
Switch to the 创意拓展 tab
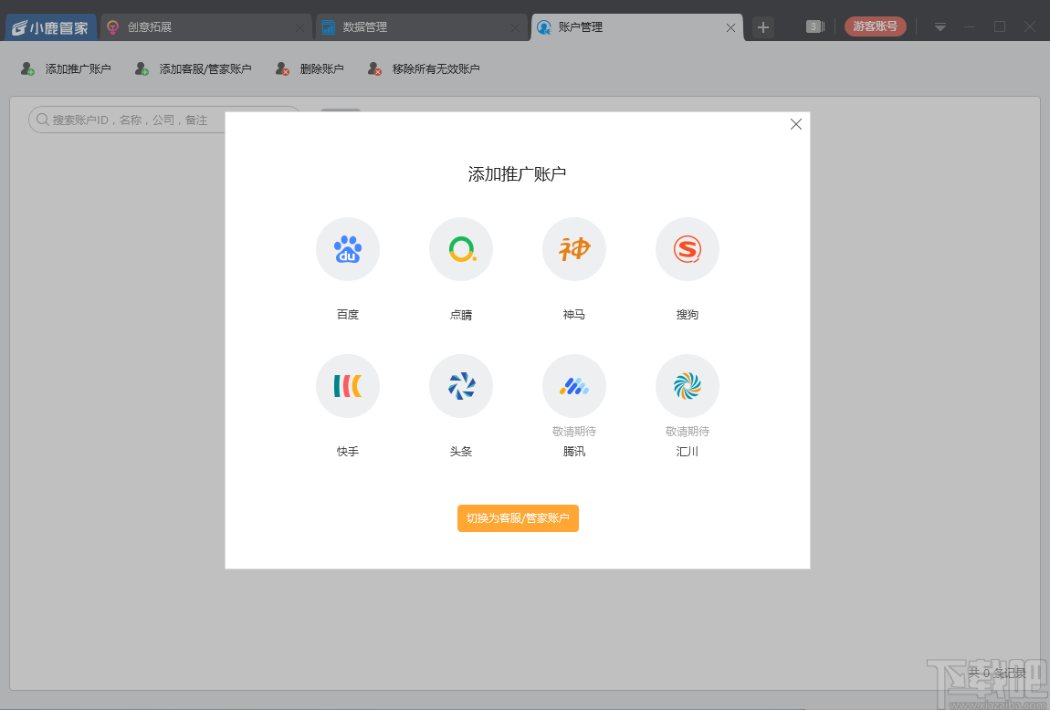152,26
